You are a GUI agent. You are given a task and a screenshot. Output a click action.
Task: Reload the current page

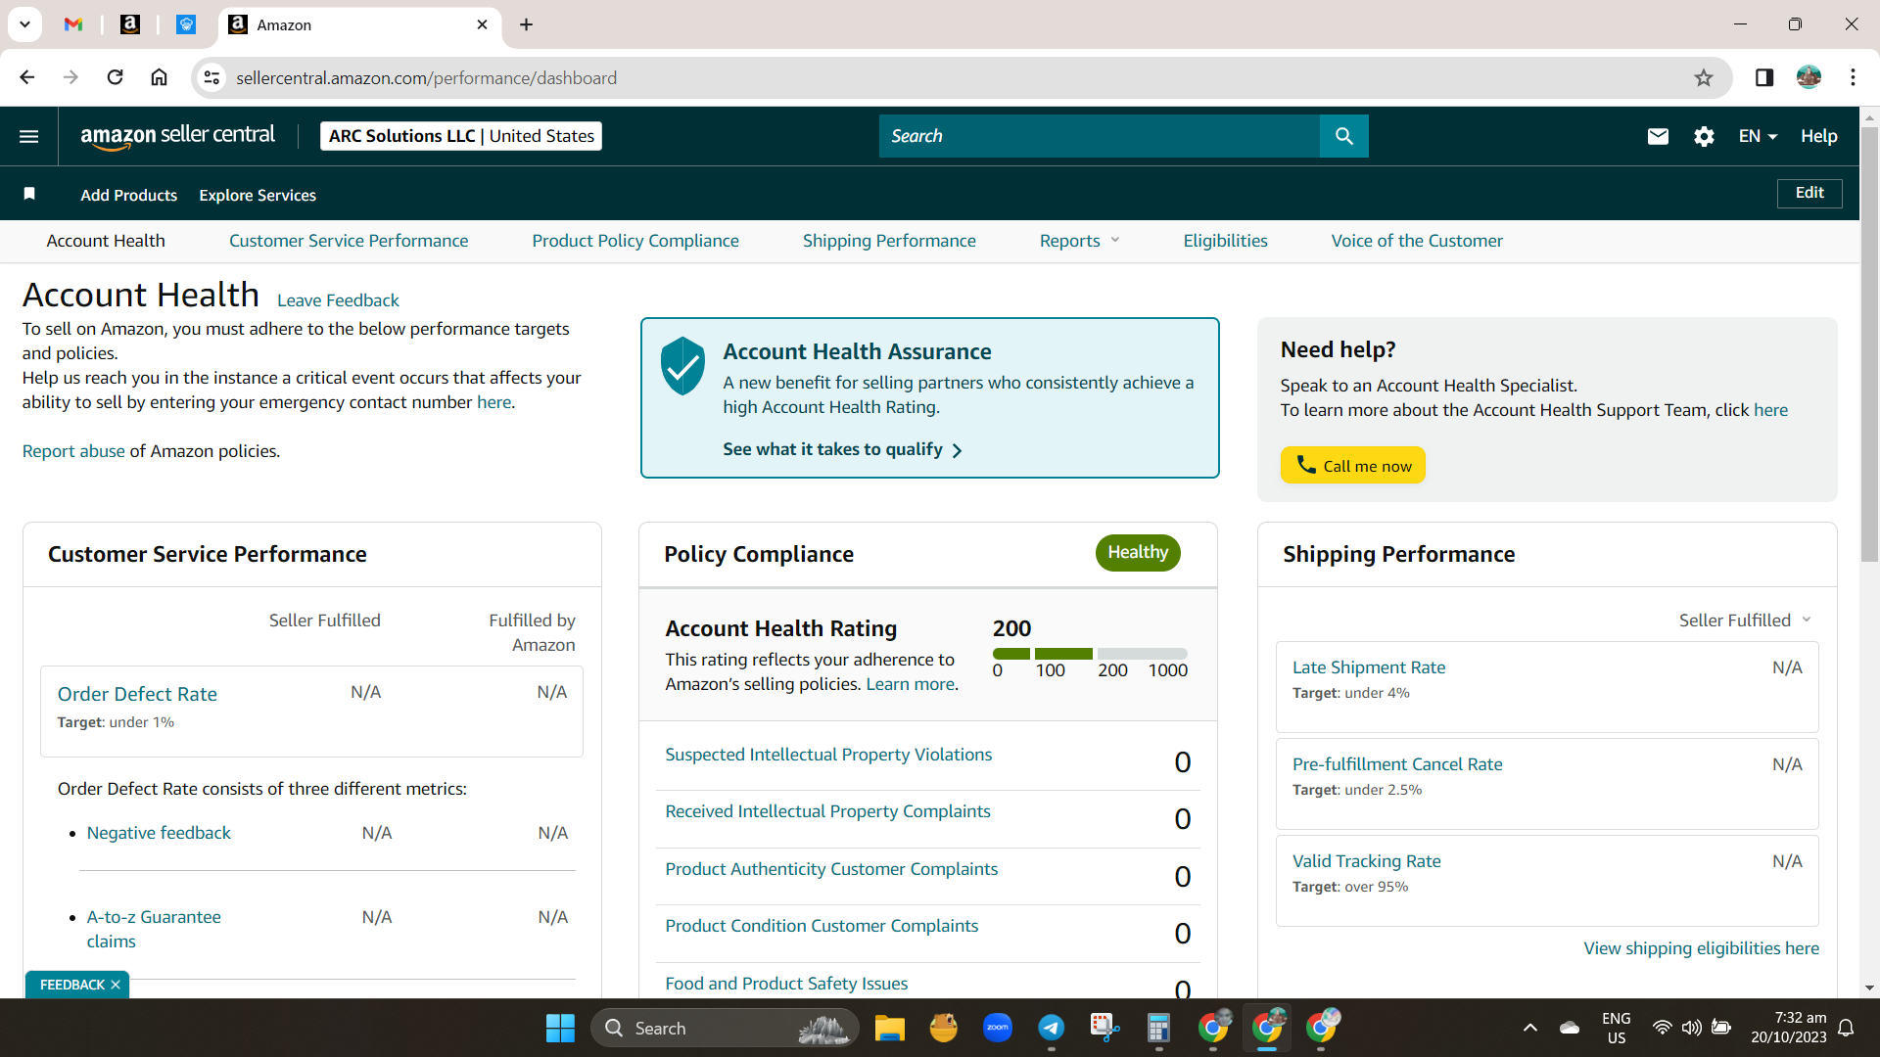click(115, 77)
